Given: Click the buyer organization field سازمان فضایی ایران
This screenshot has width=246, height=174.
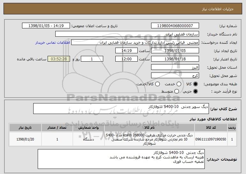Looking at the screenshot, I should 127,34.
